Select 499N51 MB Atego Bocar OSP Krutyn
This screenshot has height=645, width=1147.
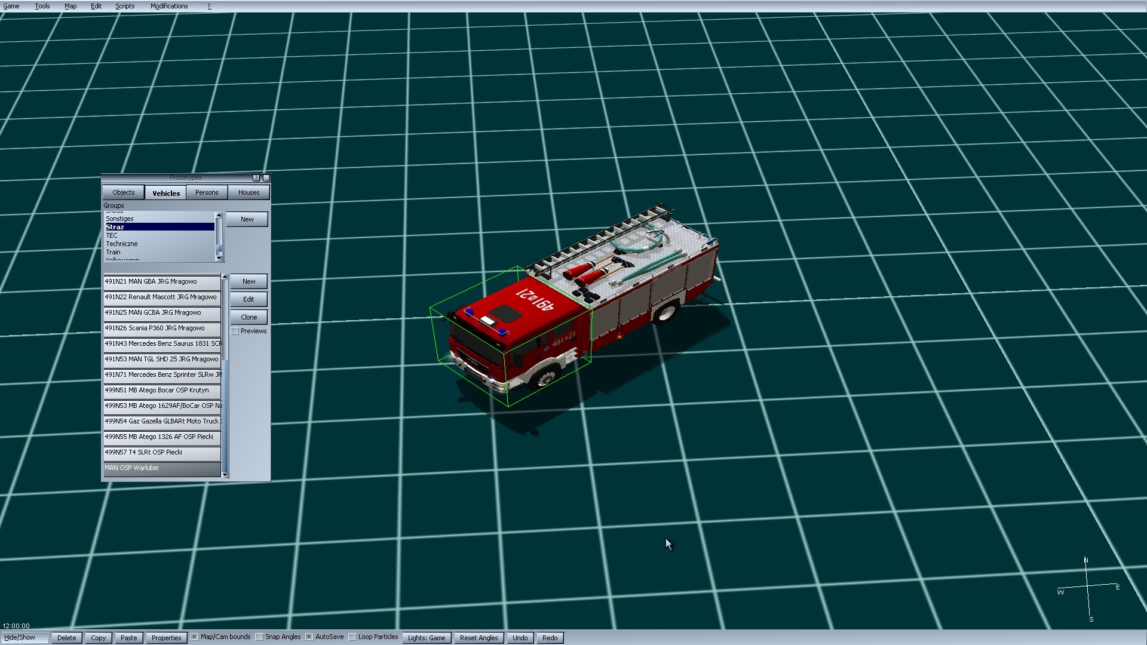click(162, 391)
